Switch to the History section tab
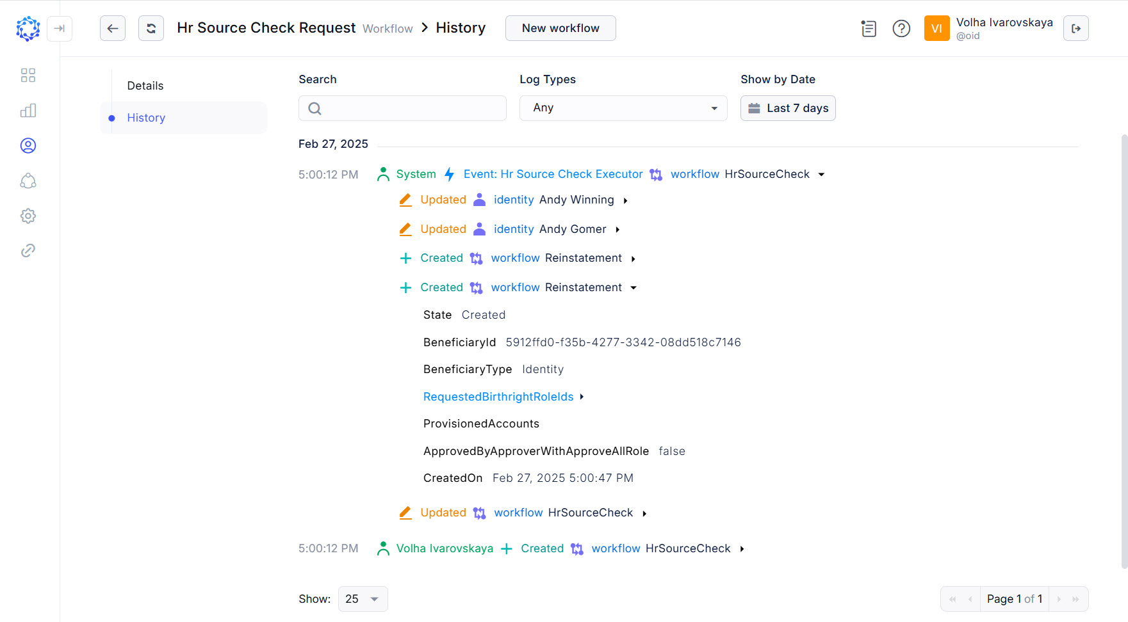Image resolution: width=1128 pixels, height=622 pixels. (x=146, y=117)
